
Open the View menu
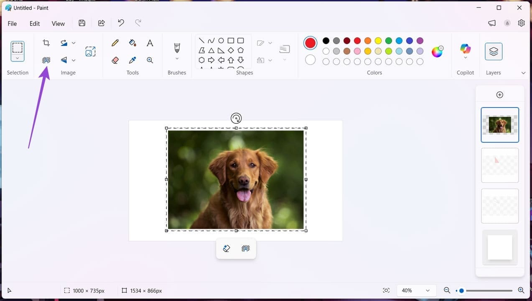click(x=58, y=23)
